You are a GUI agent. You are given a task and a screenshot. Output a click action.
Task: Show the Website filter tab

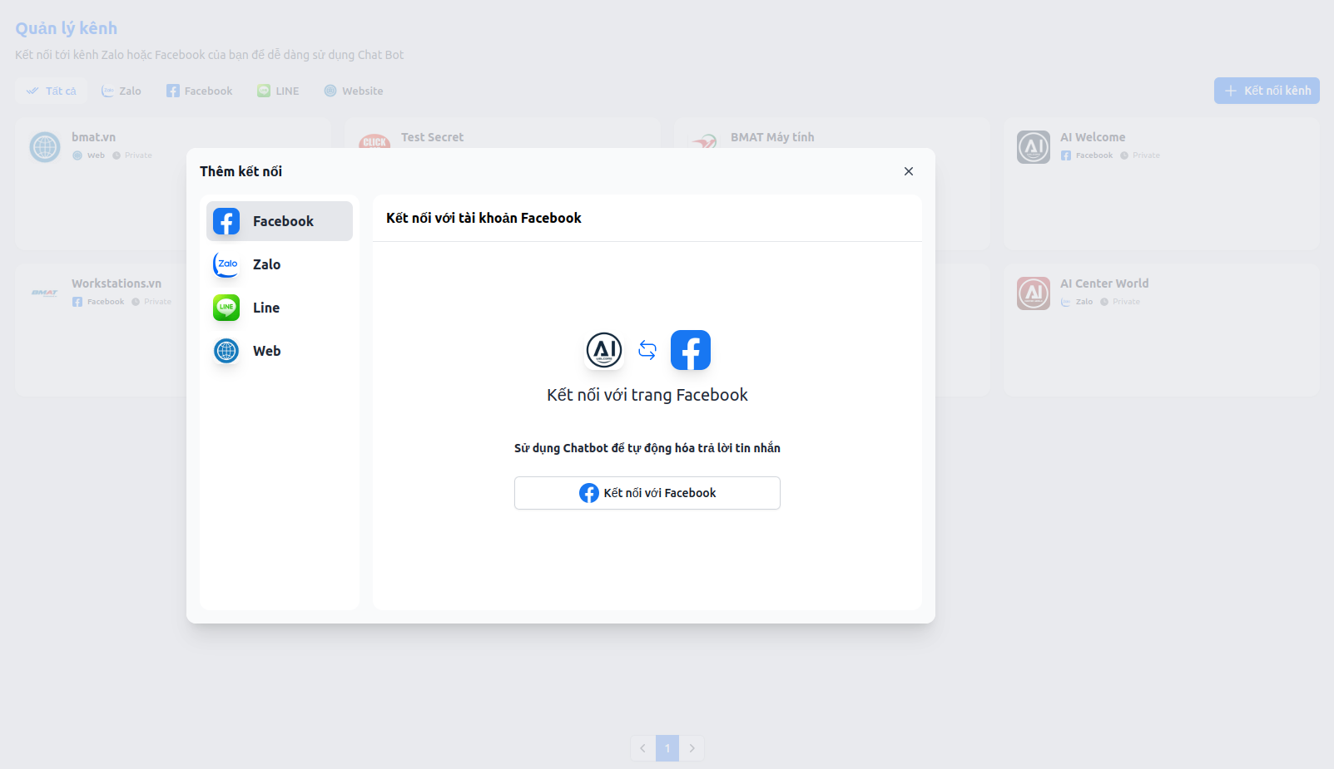[354, 91]
